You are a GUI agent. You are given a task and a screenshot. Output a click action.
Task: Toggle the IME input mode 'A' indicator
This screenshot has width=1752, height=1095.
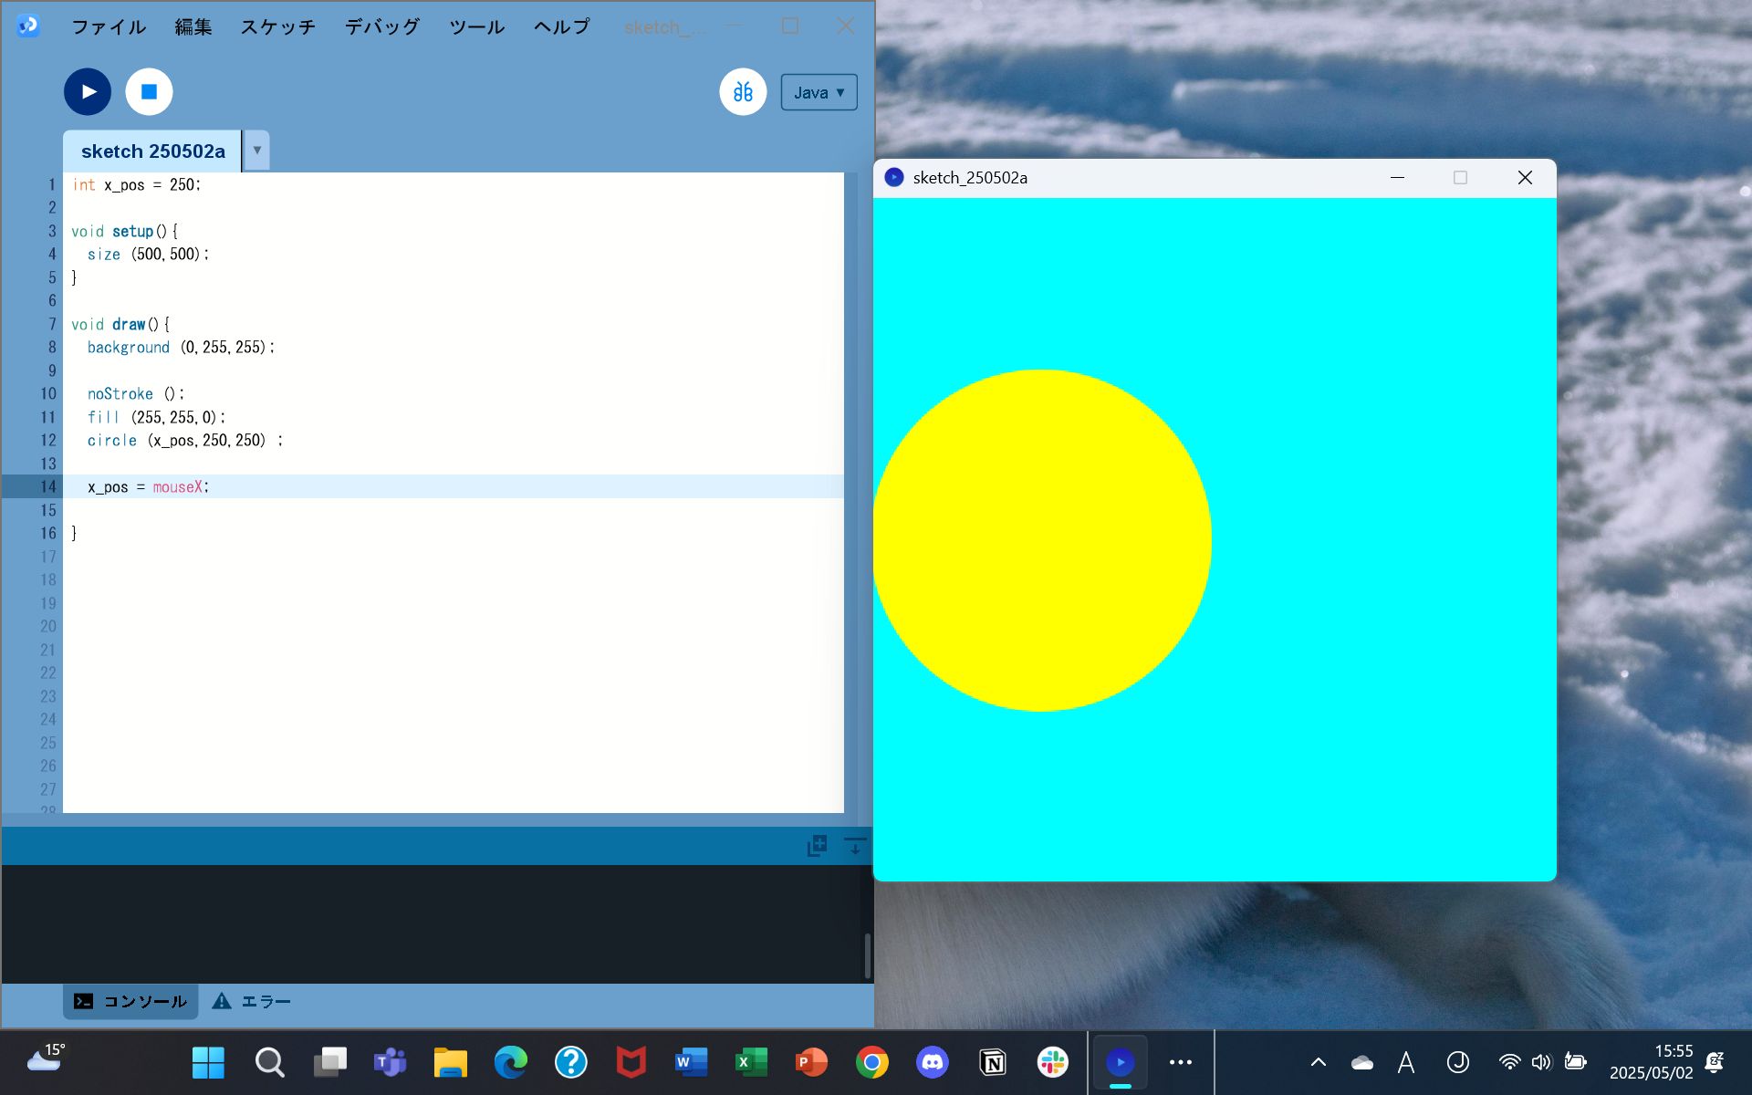tap(1406, 1062)
